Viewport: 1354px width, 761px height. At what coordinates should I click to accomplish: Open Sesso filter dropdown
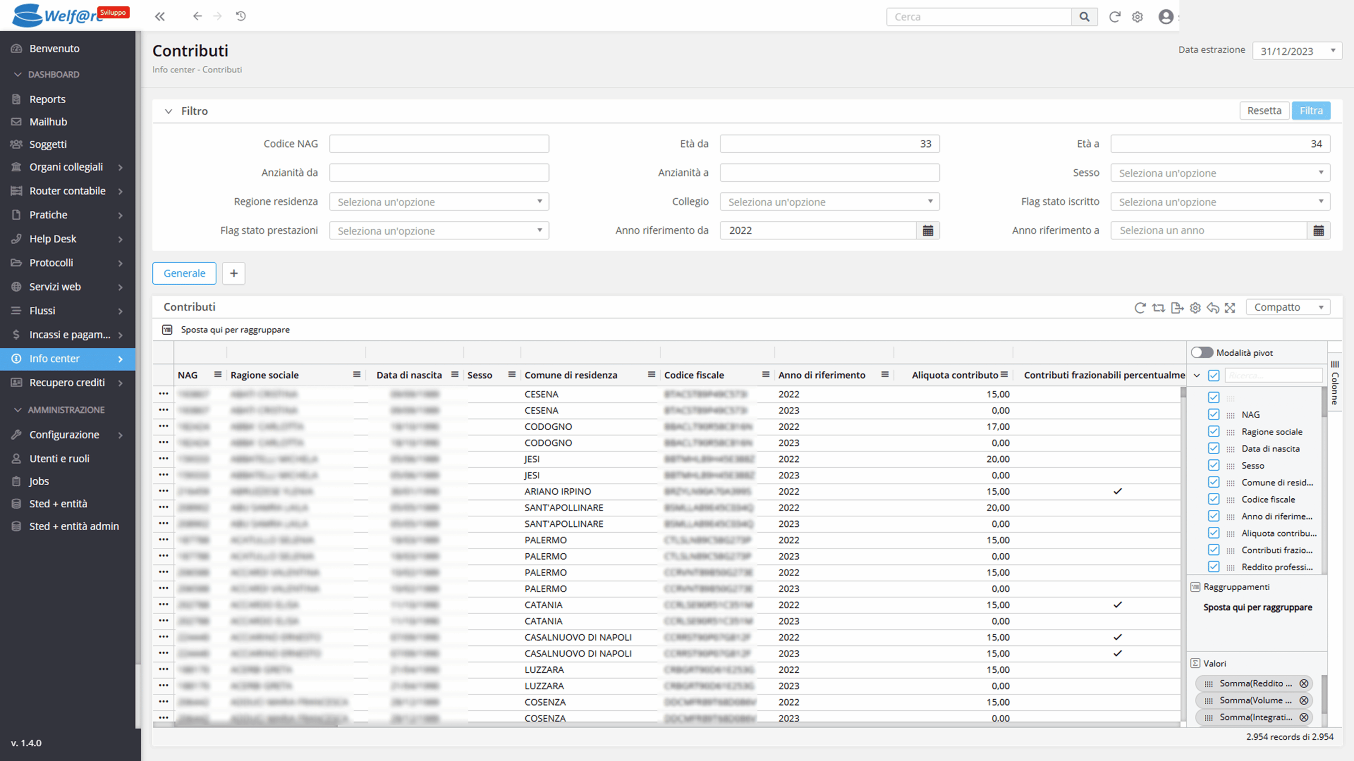click(1220, 173)
